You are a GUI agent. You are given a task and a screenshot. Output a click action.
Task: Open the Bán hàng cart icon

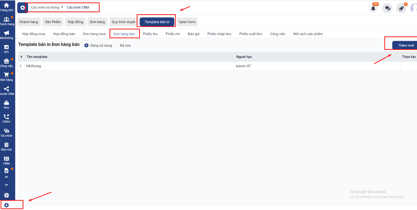click(7, 75)
